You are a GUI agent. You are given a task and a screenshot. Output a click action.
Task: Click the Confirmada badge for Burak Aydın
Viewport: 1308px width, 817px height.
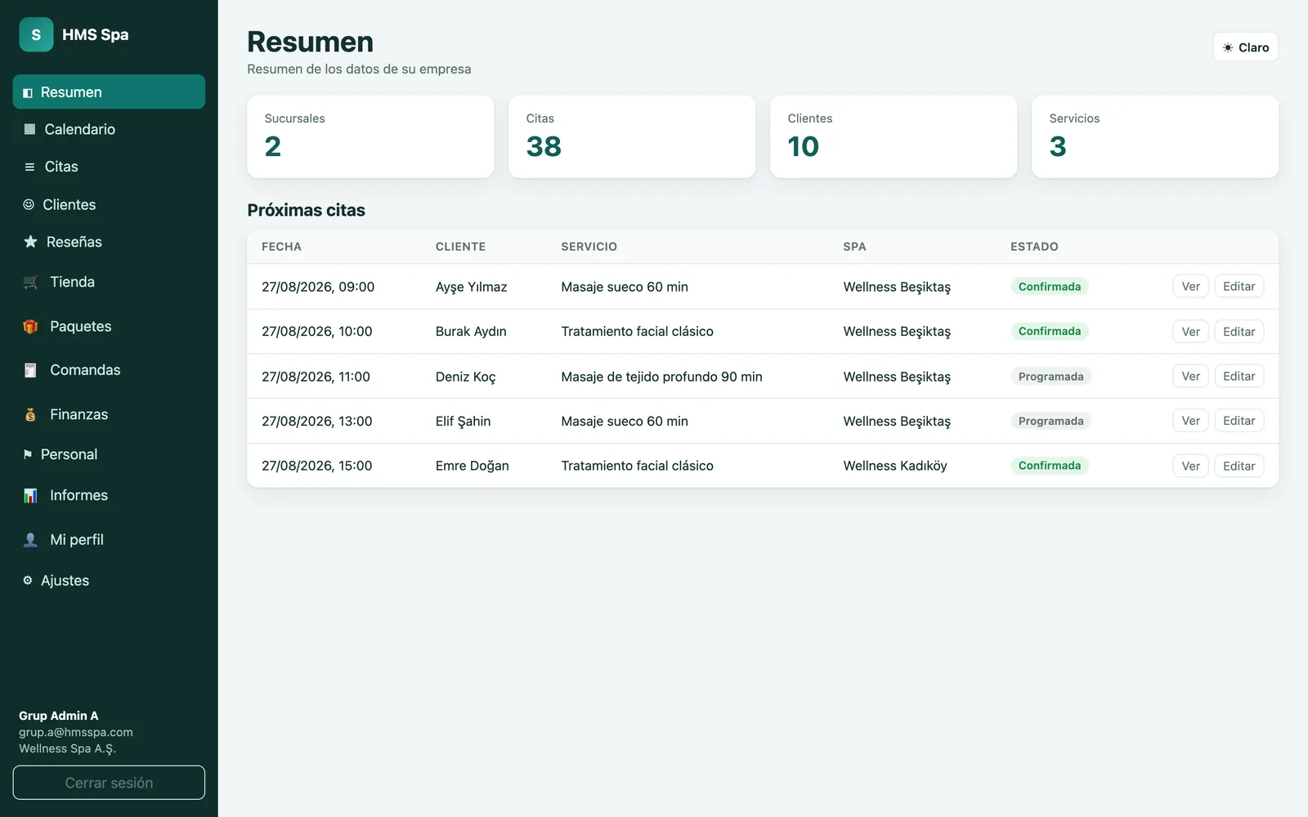click(x=1050, y=331)
